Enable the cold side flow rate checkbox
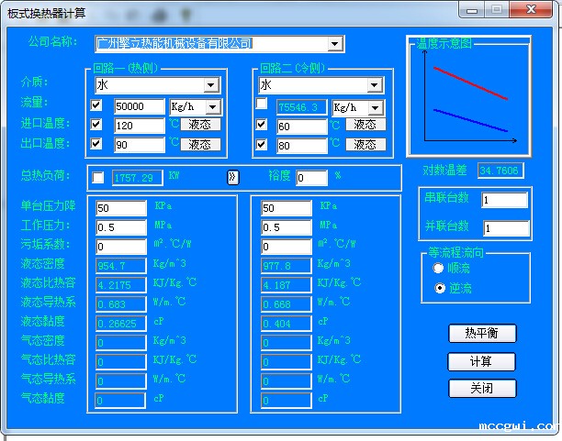Viewport: 562px width, 441px height. 262,105
